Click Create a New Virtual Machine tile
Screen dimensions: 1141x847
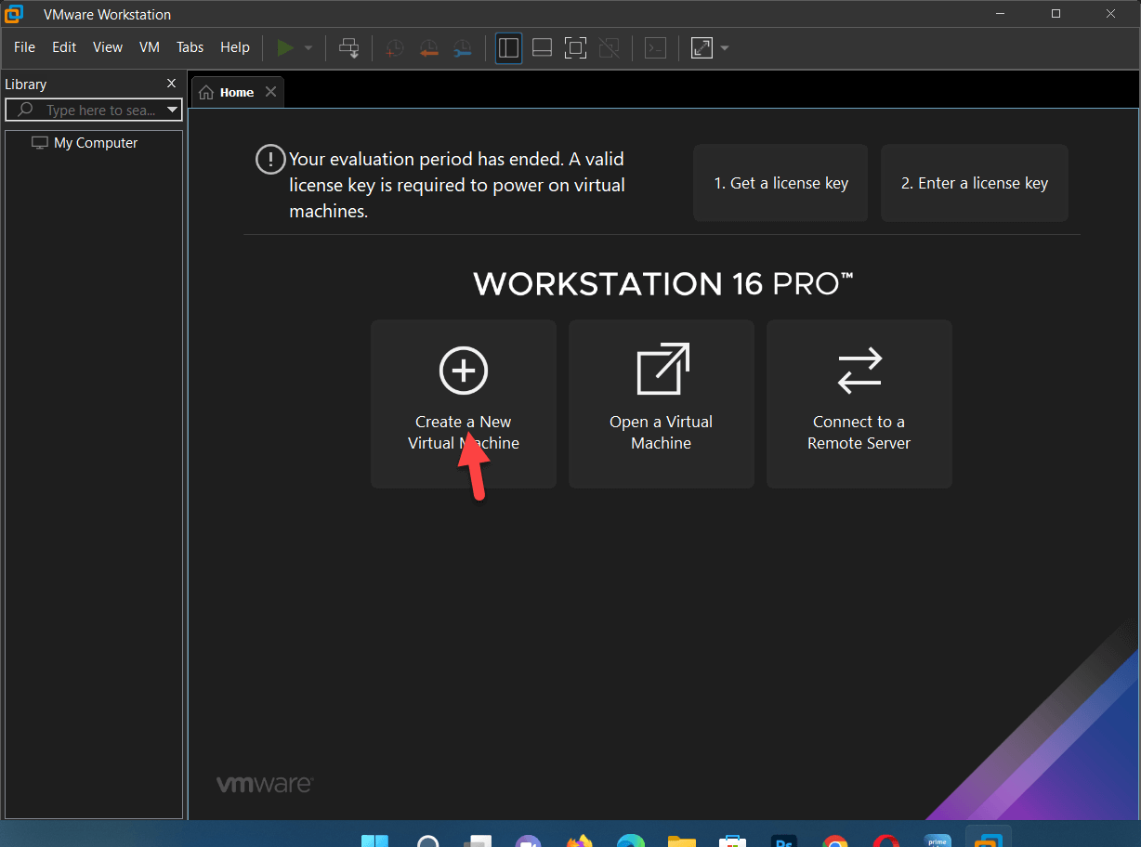point(463,404)
